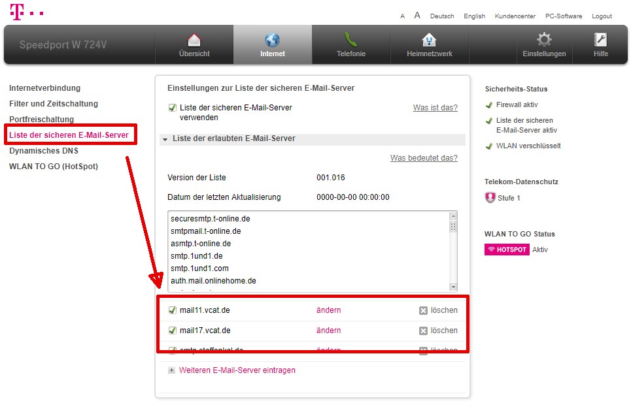Open the Übersicht home icon
The height and width of the screenshot is (405, 631).
194,40
